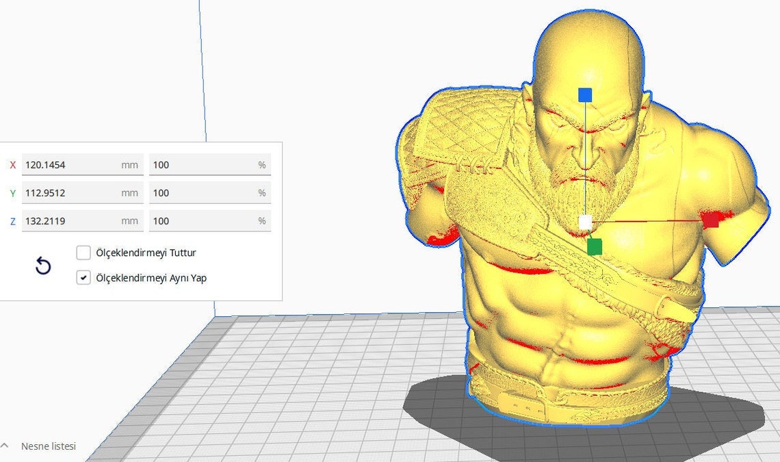Enable the Ölçeklendirmeyi Tuttur checkbox

point(83,253)
